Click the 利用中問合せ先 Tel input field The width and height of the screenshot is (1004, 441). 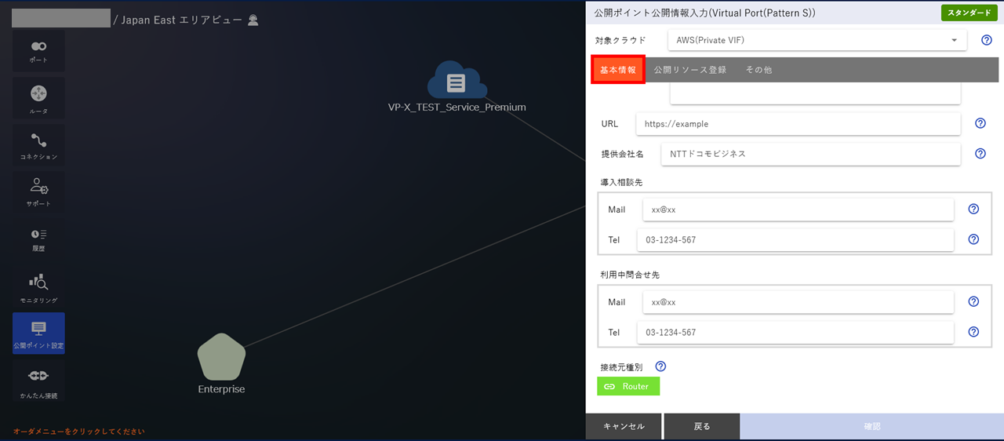click(x=795, y=332)
